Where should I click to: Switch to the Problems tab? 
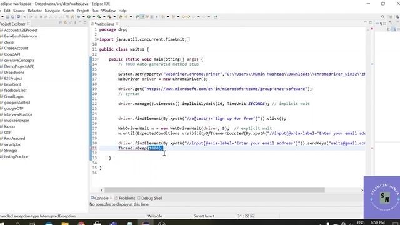coord(125,198)
